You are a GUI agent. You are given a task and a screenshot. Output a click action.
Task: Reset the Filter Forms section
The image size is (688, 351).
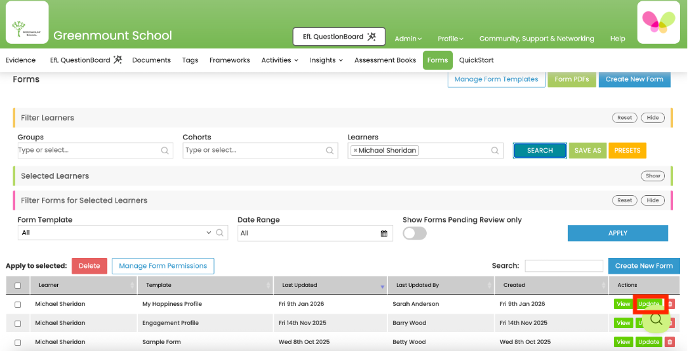pos(624,200)
